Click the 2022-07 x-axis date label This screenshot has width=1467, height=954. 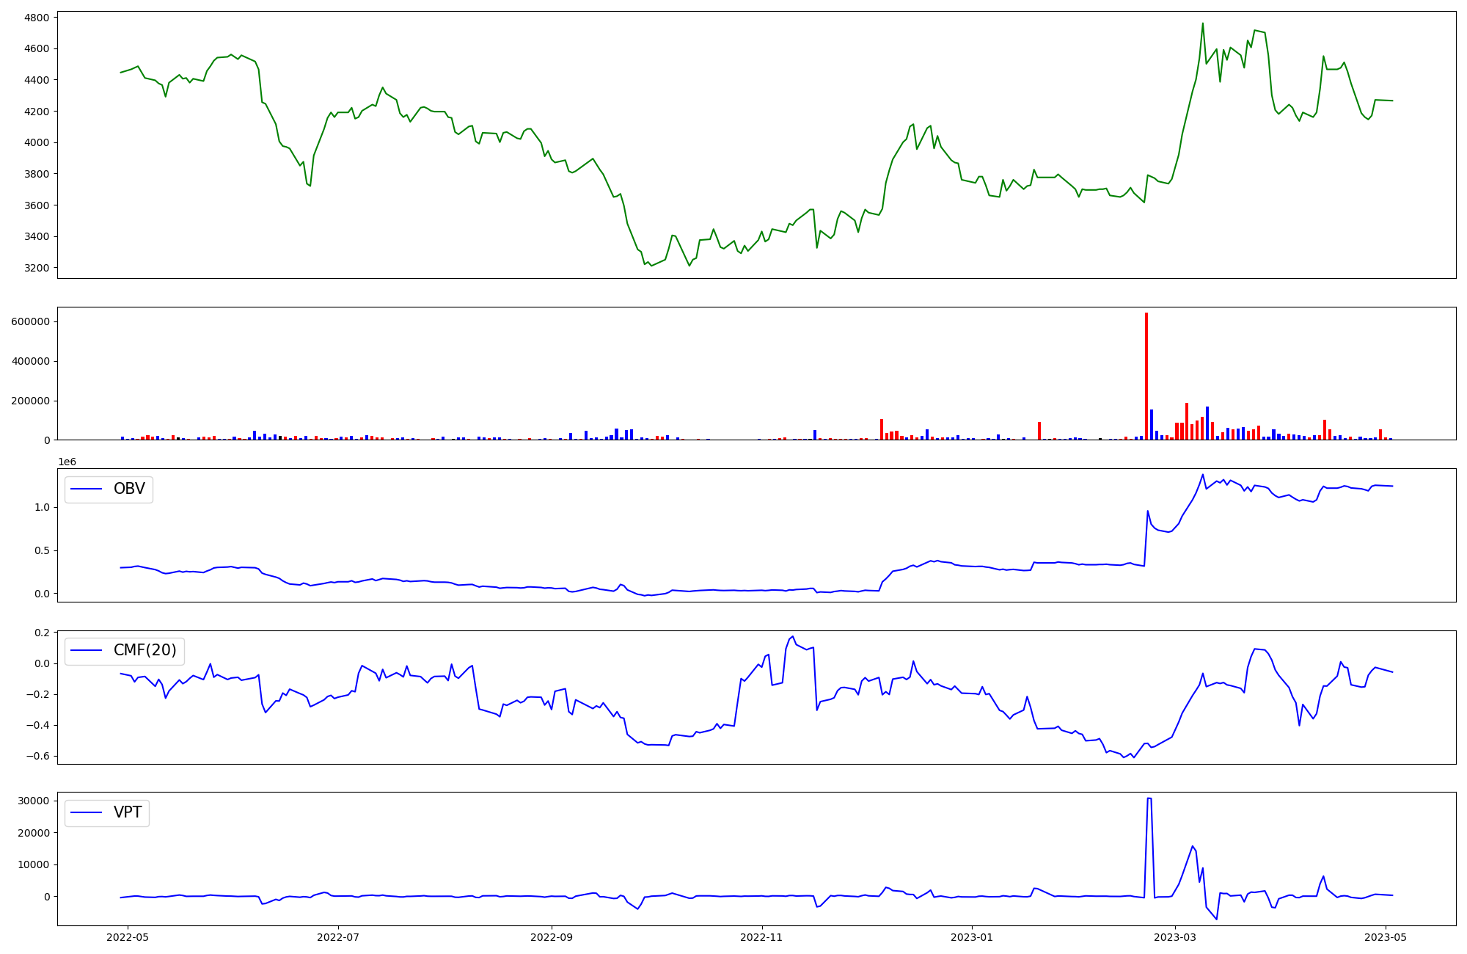(338, 936)
